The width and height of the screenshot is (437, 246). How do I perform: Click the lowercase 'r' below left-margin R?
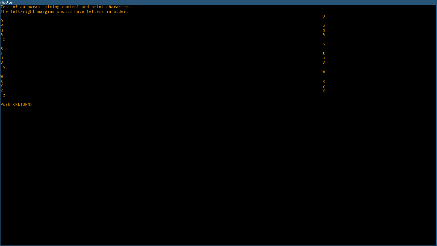[4, 40]
